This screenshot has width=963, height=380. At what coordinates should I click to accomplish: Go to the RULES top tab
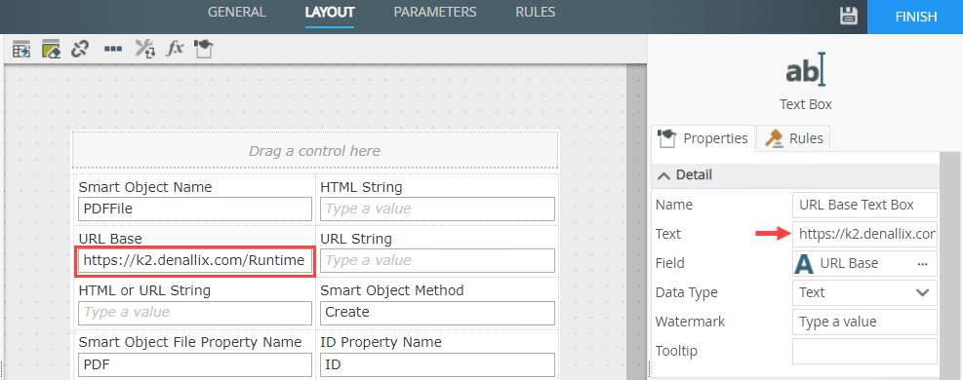pos(536,13)
